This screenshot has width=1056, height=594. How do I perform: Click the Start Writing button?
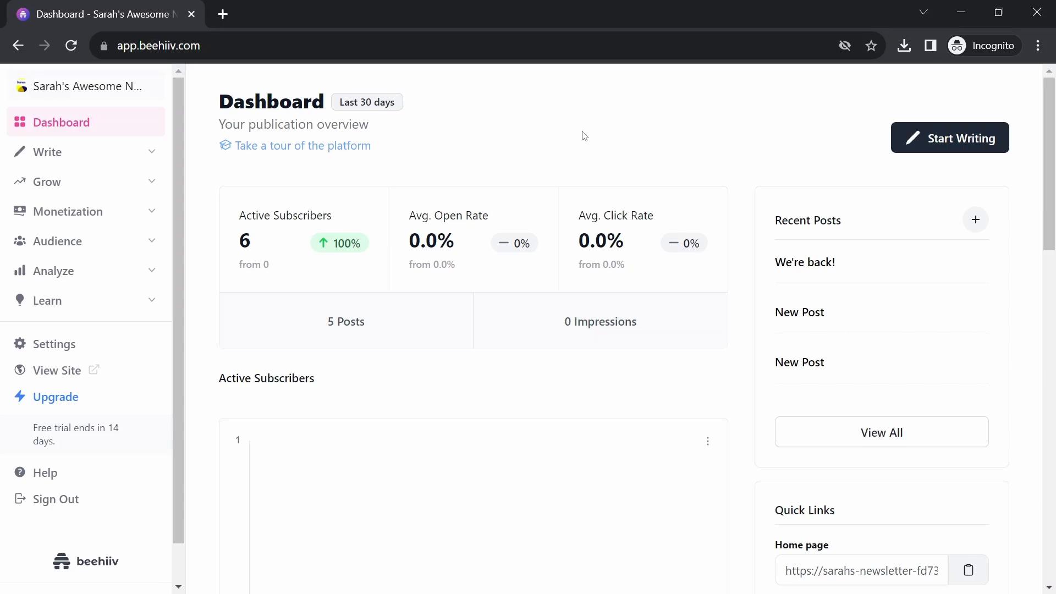tap(951, 138)
